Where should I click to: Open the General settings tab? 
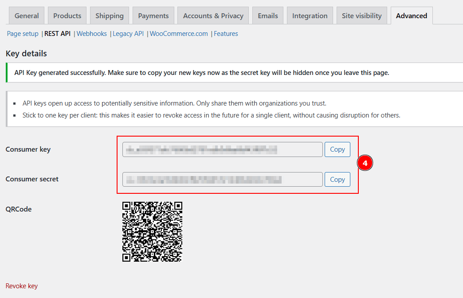pos(27,16)
